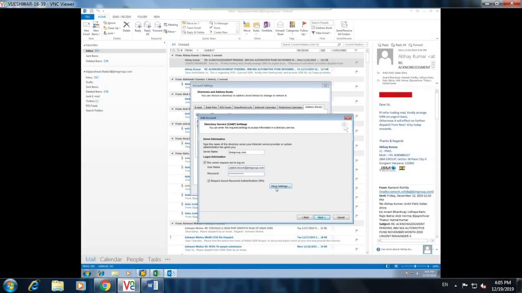
Task: Click the Windows Start orb
Action: 10,286
